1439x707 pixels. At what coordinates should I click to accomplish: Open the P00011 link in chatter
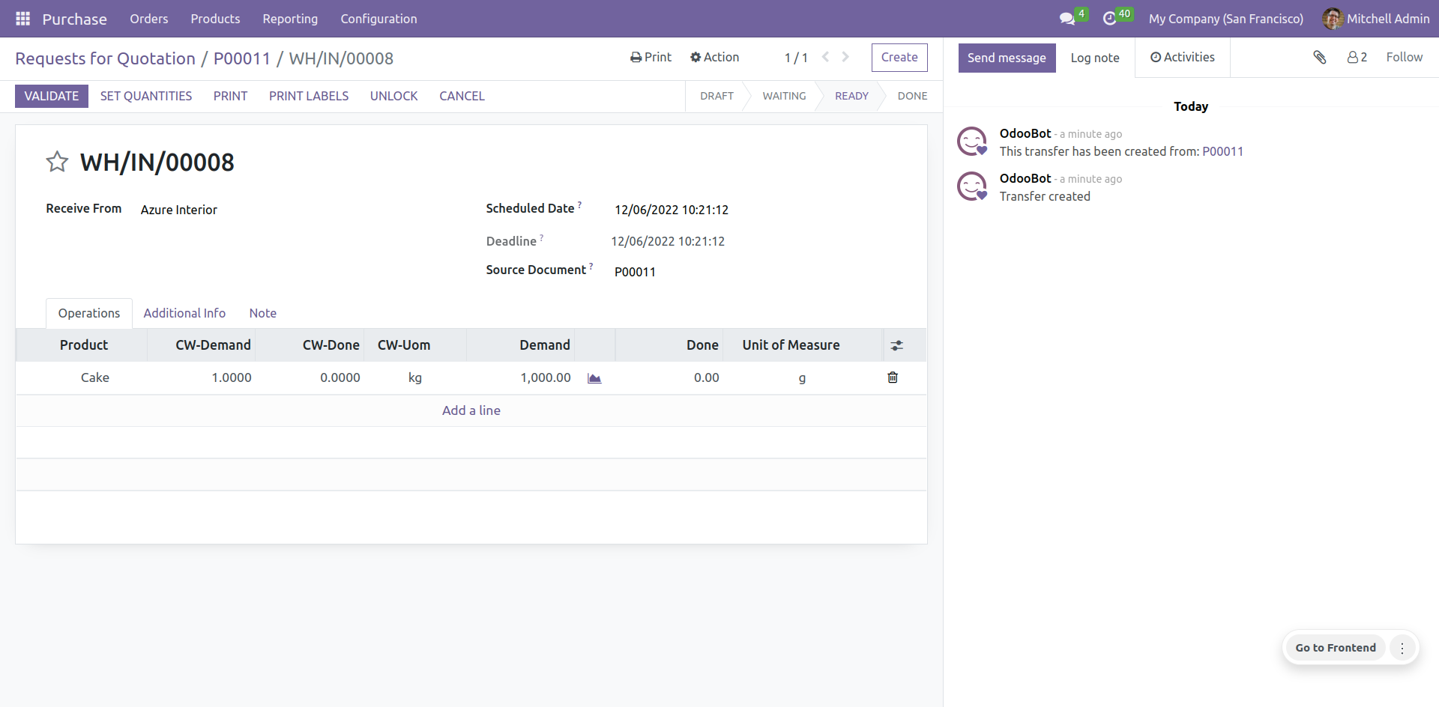[x=1222, y=151]
